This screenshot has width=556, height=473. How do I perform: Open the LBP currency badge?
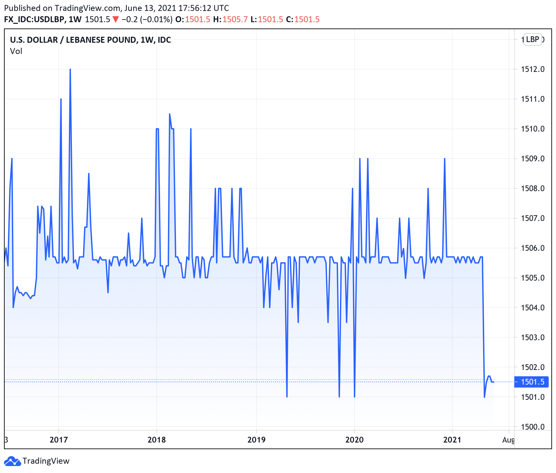532,39
